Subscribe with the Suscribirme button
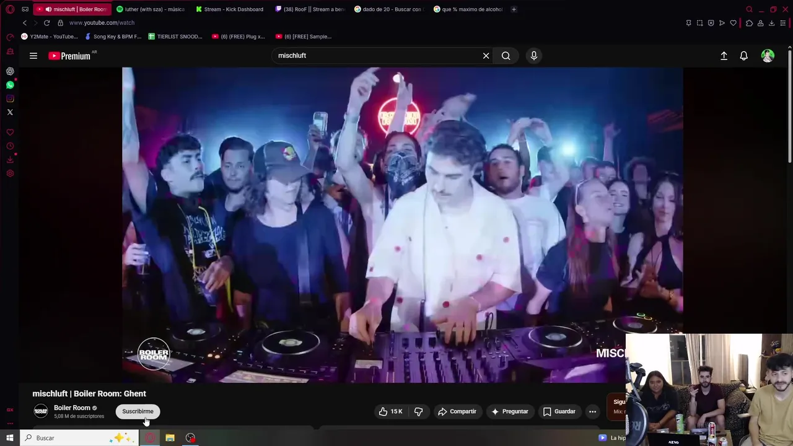Image resolution: width=793 pixels, height=446 pixels. [138, 411]
